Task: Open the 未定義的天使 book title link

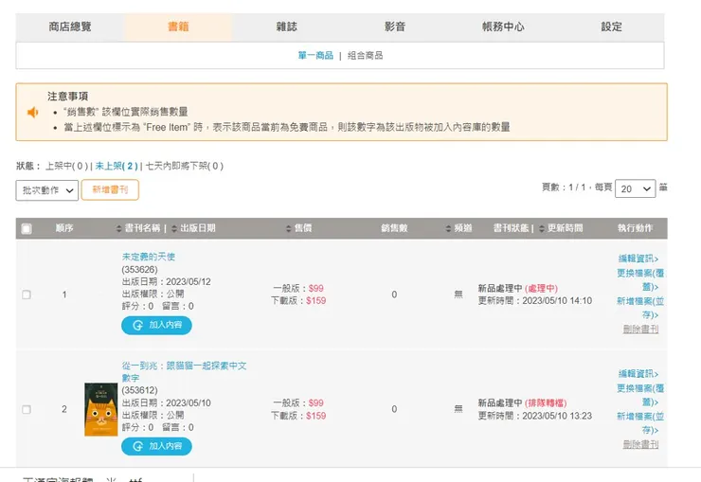Action: [149, 257]
